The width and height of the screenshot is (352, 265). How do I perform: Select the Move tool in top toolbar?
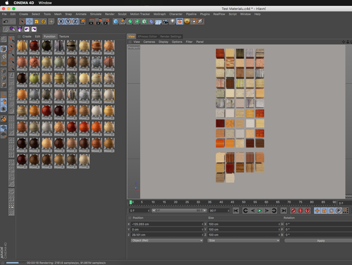[x=29, y=22]
